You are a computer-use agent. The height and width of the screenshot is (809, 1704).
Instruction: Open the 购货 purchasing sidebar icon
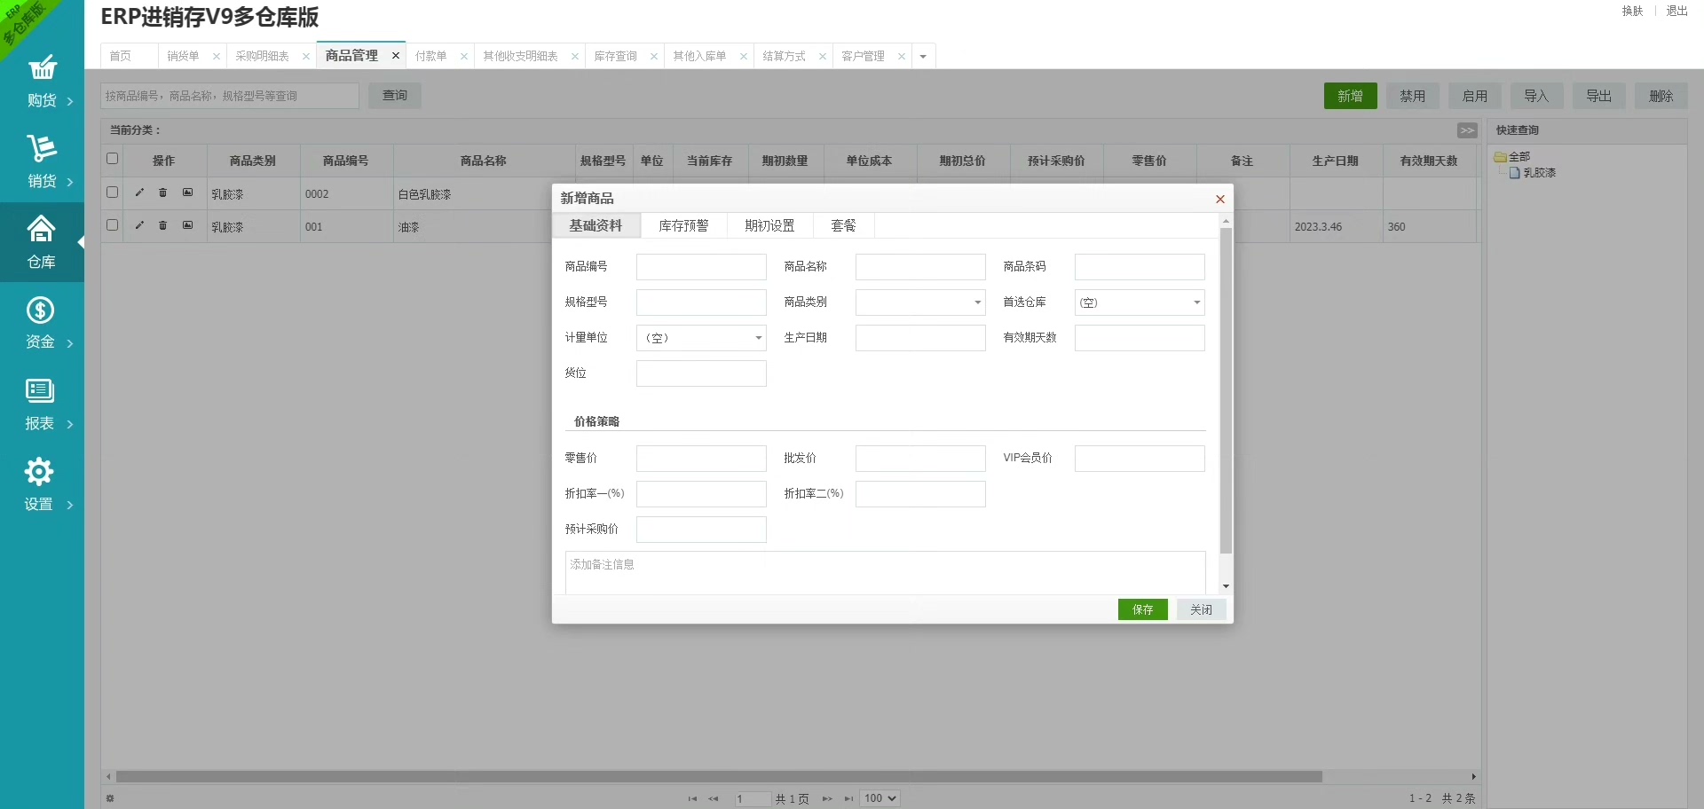(x=42, y=69)
